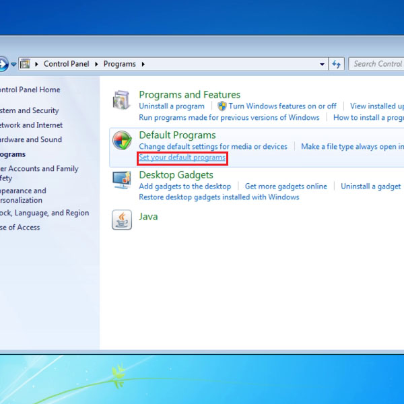Select Programs in the breadcrumb
This screenshot has height=404, width=404.
click(120, 64)
